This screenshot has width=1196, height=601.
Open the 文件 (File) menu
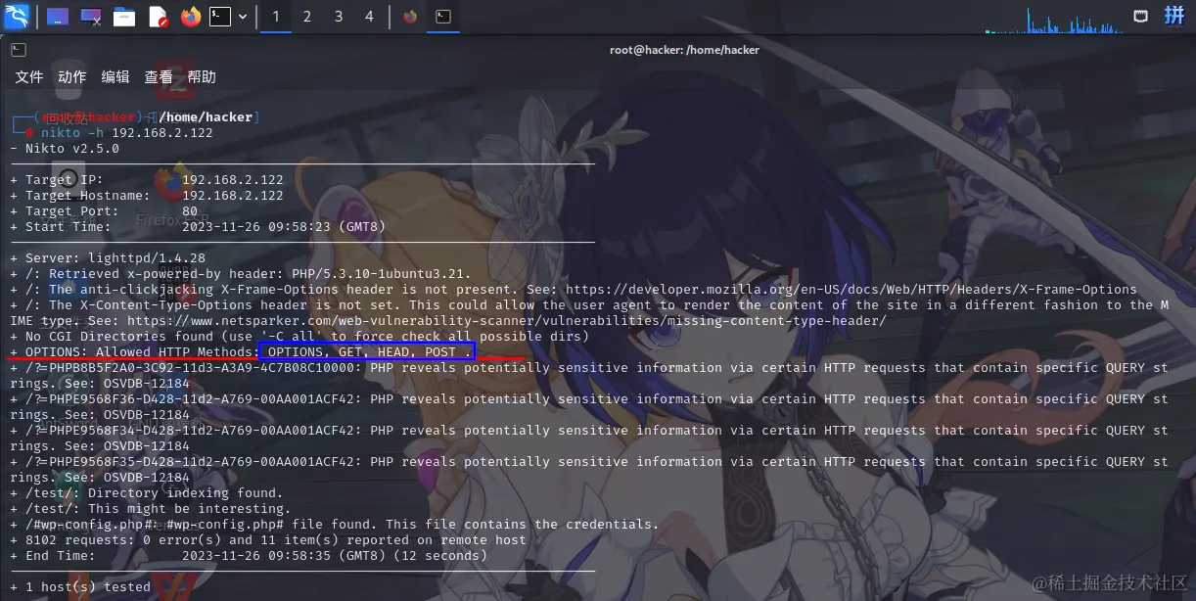tap(29, 77)
